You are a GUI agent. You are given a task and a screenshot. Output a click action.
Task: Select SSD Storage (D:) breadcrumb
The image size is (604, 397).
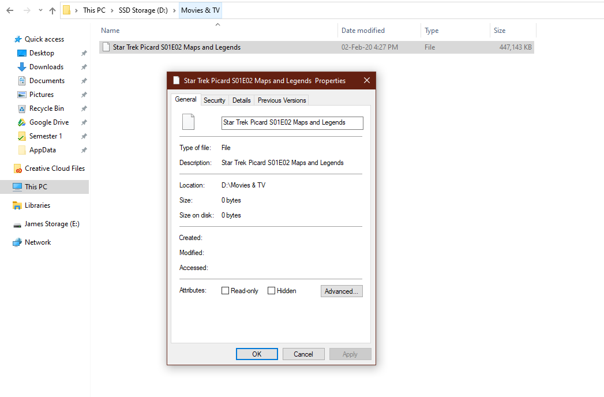click(143, 10)
